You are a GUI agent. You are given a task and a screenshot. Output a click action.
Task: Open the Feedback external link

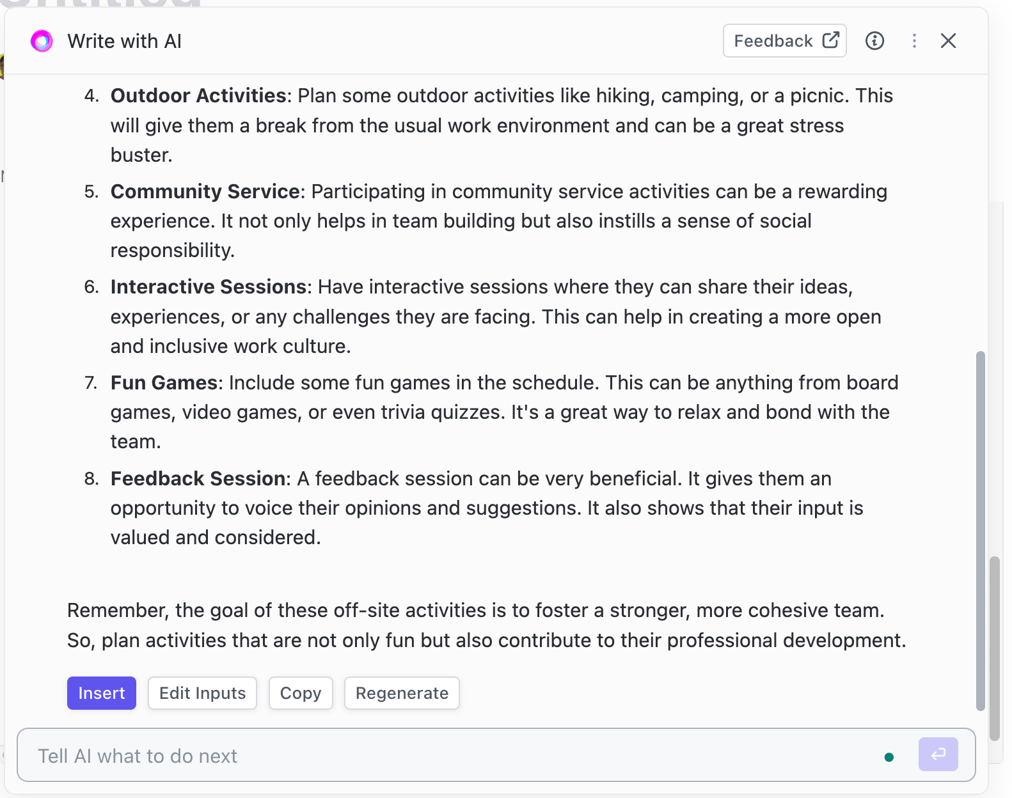click(784, 41)
